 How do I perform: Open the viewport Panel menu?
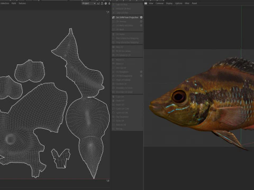point(194,3)
